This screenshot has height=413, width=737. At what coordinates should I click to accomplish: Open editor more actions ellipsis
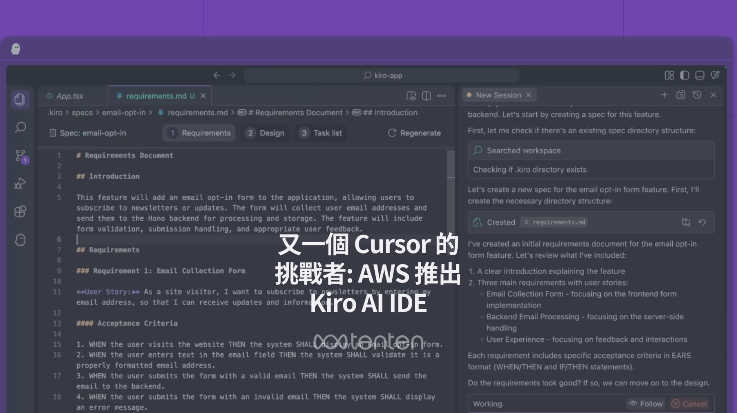click(x=441, y=96)
